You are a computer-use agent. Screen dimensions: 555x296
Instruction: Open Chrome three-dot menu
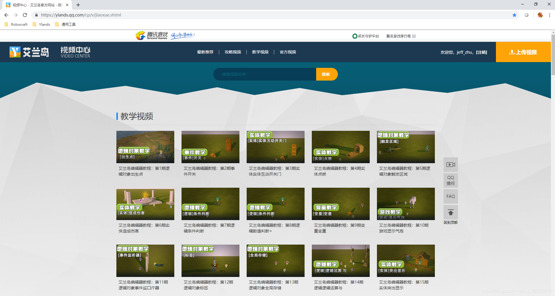[549, 15]
